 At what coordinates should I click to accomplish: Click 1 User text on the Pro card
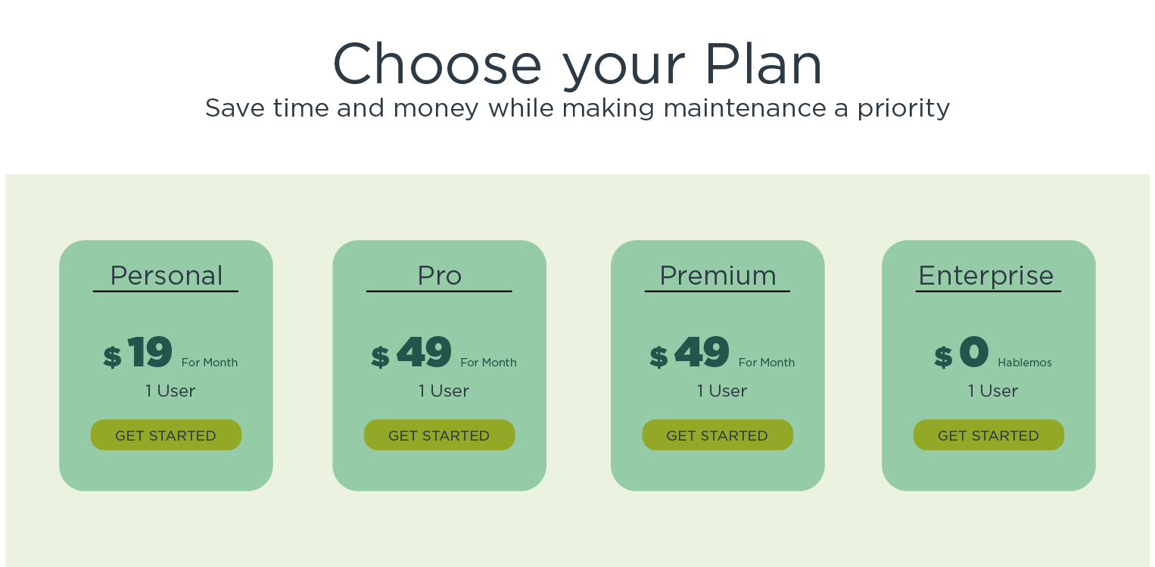coord(444,391)
